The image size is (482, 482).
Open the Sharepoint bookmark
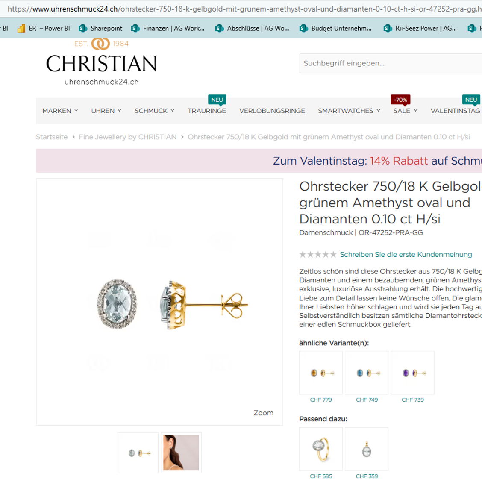coord(100,28)
